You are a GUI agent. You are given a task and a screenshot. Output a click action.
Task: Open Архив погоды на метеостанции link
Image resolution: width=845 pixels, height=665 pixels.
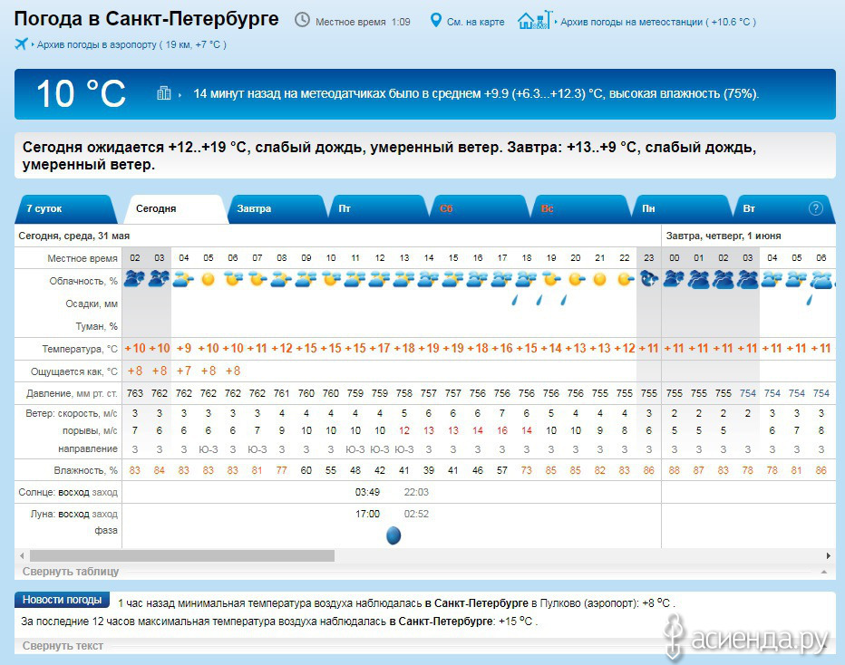[658, 22]
